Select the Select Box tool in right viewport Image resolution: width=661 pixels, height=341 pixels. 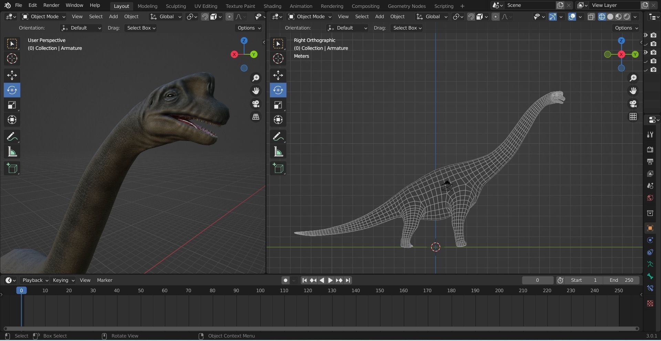(278, 44)
